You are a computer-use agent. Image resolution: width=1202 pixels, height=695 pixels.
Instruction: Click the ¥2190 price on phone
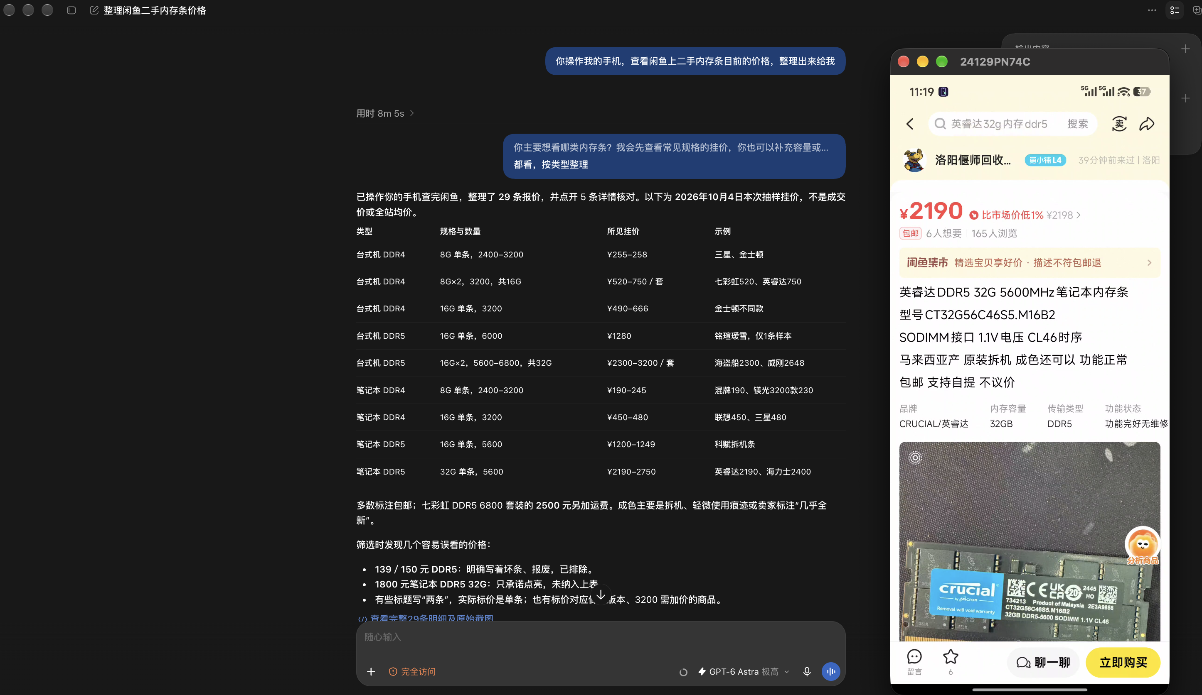931,211
